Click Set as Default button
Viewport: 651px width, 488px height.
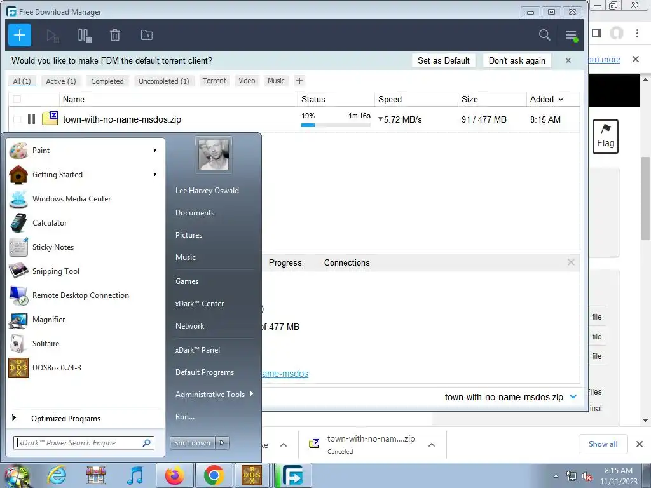pos(443,60)
